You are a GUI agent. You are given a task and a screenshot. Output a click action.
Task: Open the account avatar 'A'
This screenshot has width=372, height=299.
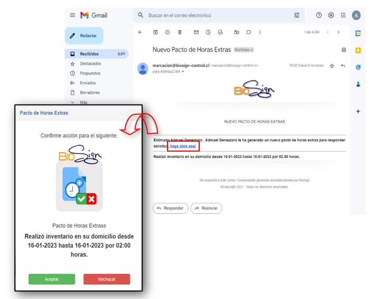click(x=356, y=15)
